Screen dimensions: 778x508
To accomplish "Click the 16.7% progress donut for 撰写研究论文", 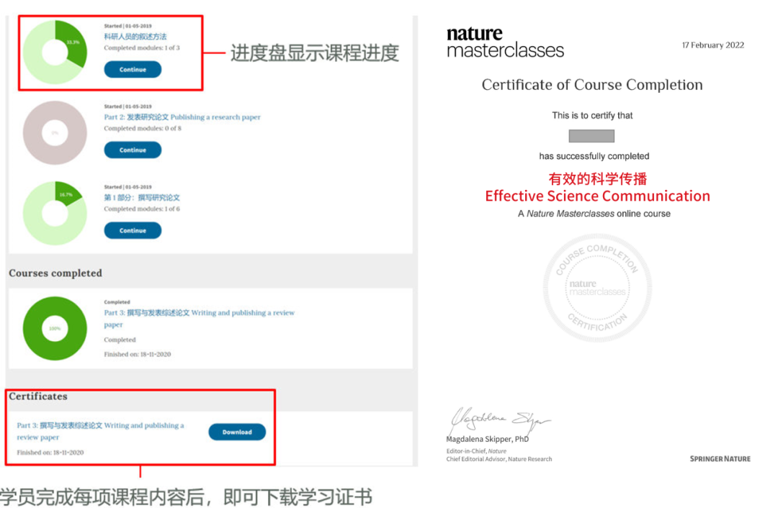I will click(55, 213).
